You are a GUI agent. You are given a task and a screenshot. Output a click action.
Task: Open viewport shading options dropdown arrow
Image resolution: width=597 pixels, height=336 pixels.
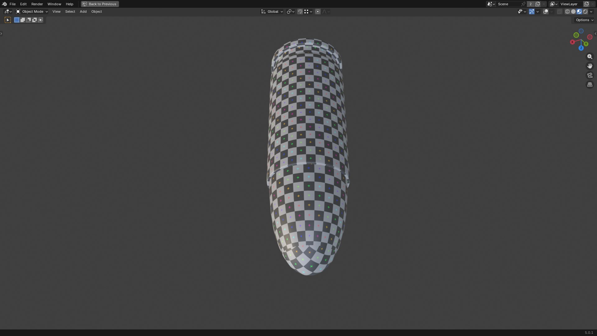591,12
